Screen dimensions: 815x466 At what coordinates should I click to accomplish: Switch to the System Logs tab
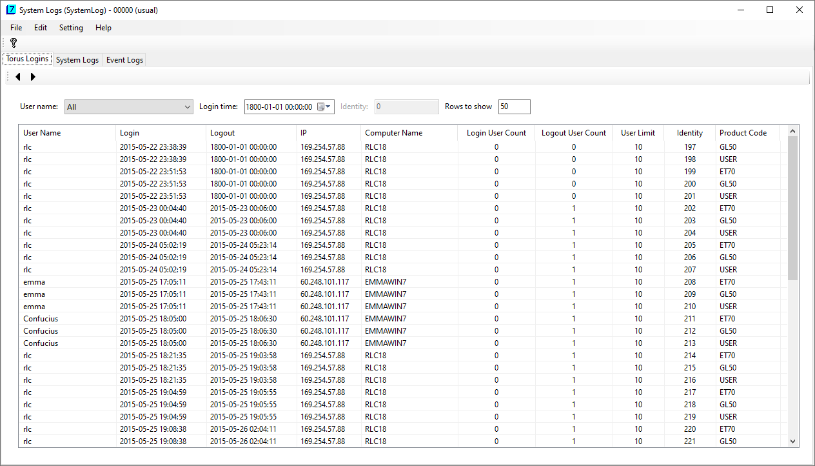(77, 60)
